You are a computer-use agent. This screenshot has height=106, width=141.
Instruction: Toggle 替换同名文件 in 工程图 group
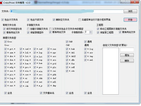120,32
